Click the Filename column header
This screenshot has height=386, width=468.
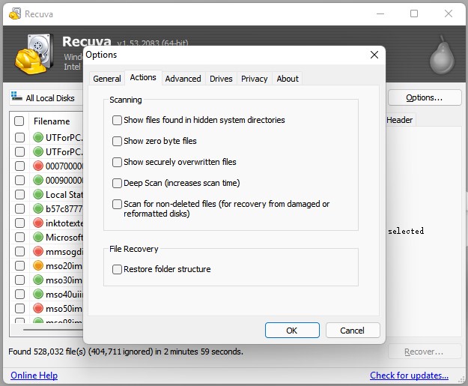[56, 121]
